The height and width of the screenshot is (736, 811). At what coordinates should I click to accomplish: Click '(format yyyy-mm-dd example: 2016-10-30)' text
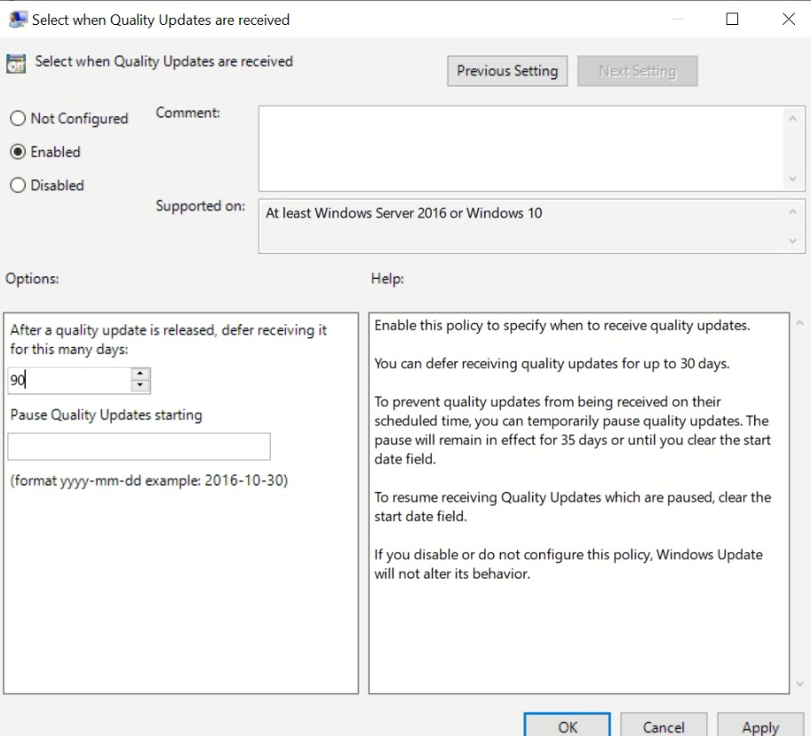(x=149, y=480)
